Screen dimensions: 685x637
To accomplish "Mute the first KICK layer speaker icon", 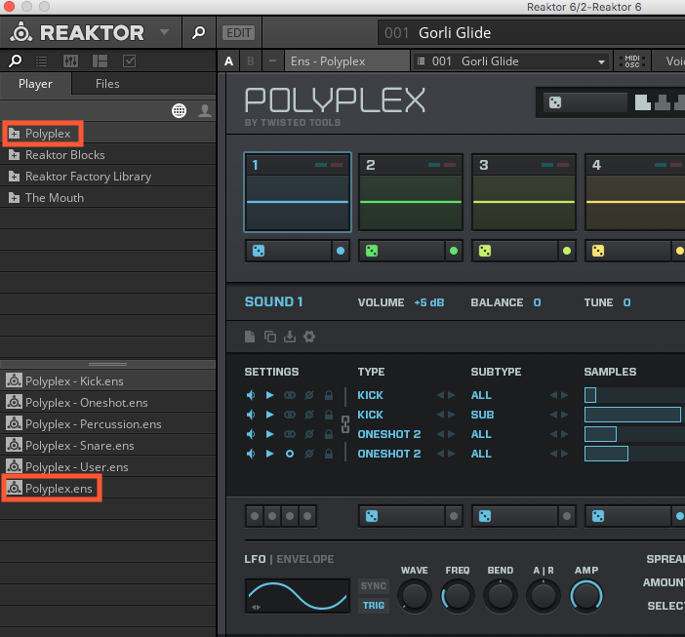I will pyautogui.click(x=251, y=395).
